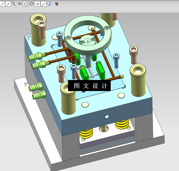Enable the Control Point snap icon
The height and width of the screenshot is (171, 179).
[x=14, y=4]
